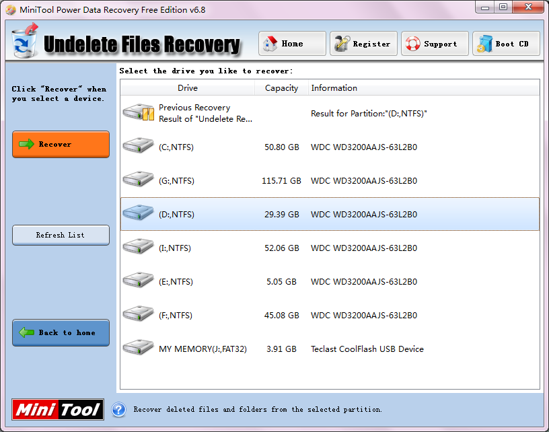The height and width of the screenshot is (432, 549).
Task: Start recovery with the Recover button
Action: tap(61, 144)
